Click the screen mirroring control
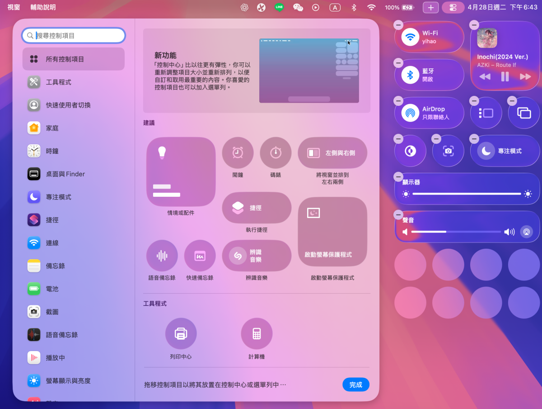 [524, 113]
